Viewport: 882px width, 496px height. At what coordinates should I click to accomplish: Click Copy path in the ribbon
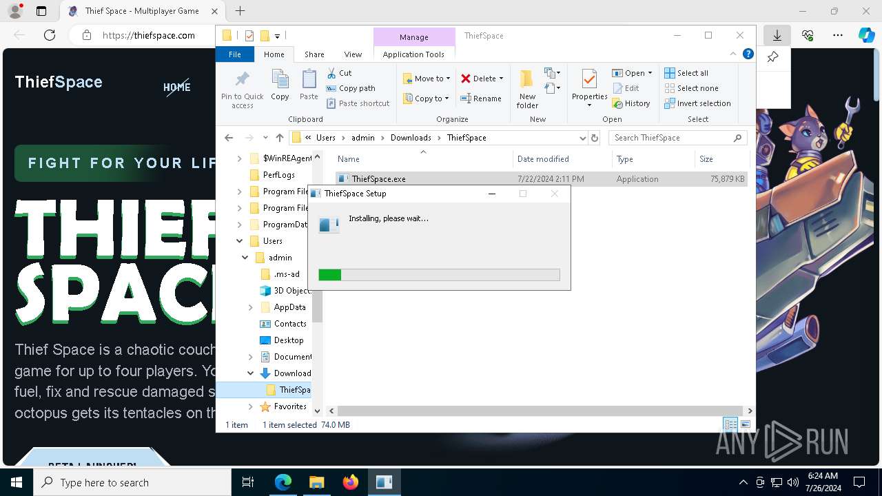click(x=351, y=88)
